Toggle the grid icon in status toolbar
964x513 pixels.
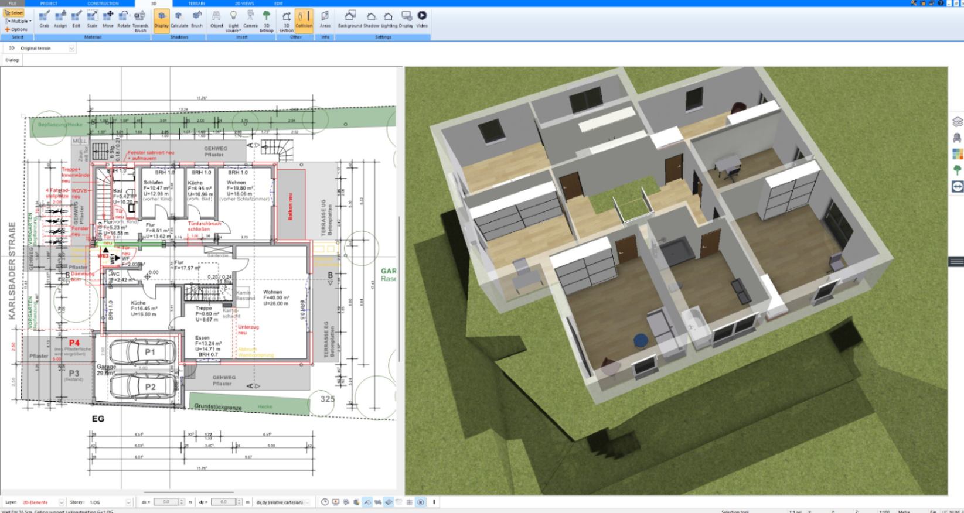tap(410, 502)
